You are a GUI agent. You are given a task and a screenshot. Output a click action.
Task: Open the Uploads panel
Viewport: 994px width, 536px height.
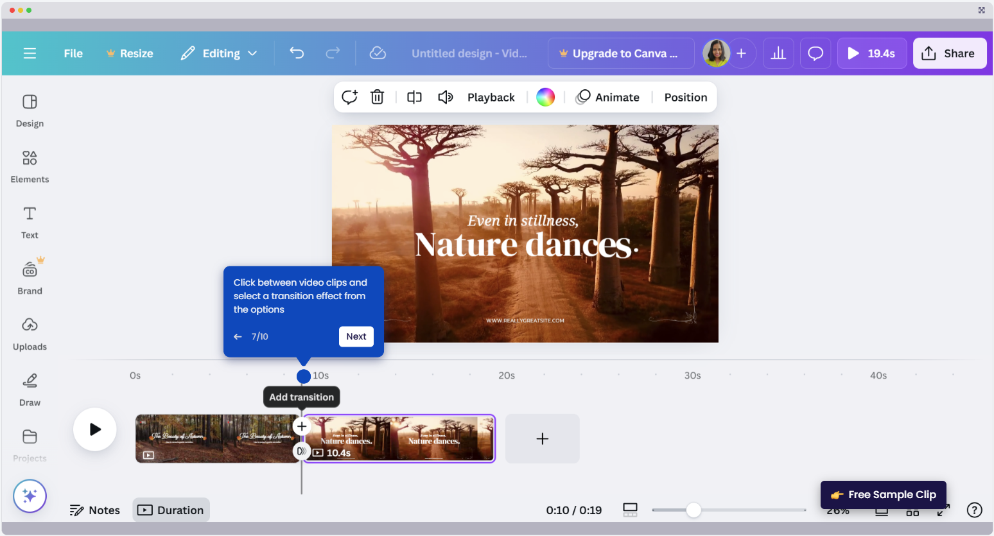tap(29, 333)
